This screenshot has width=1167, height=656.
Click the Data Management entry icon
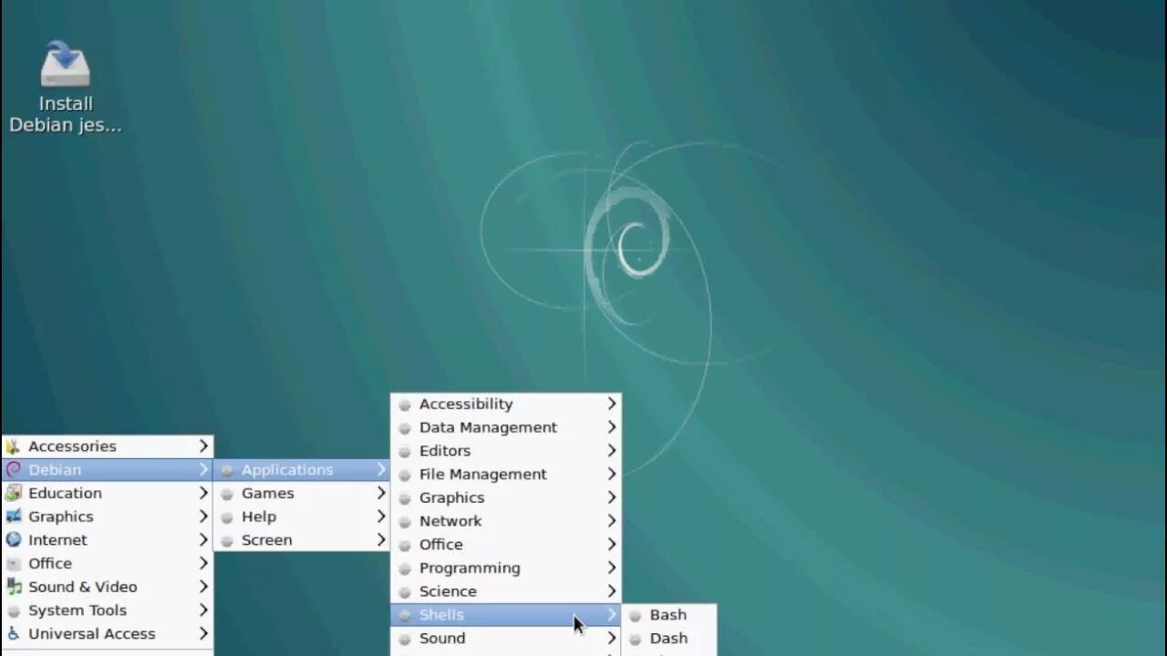[405, 428]
